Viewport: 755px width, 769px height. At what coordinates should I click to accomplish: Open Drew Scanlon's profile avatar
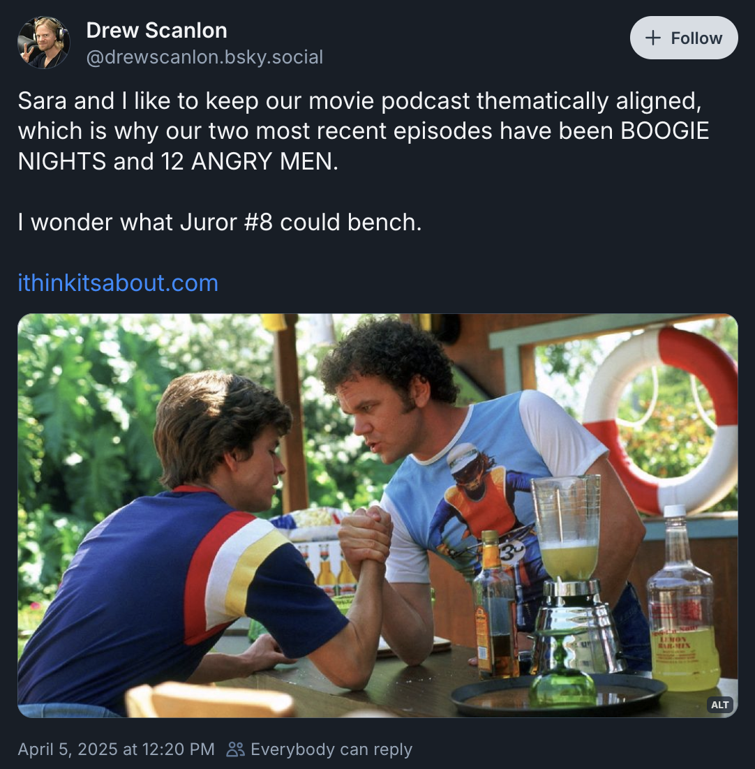pos(44,43)
